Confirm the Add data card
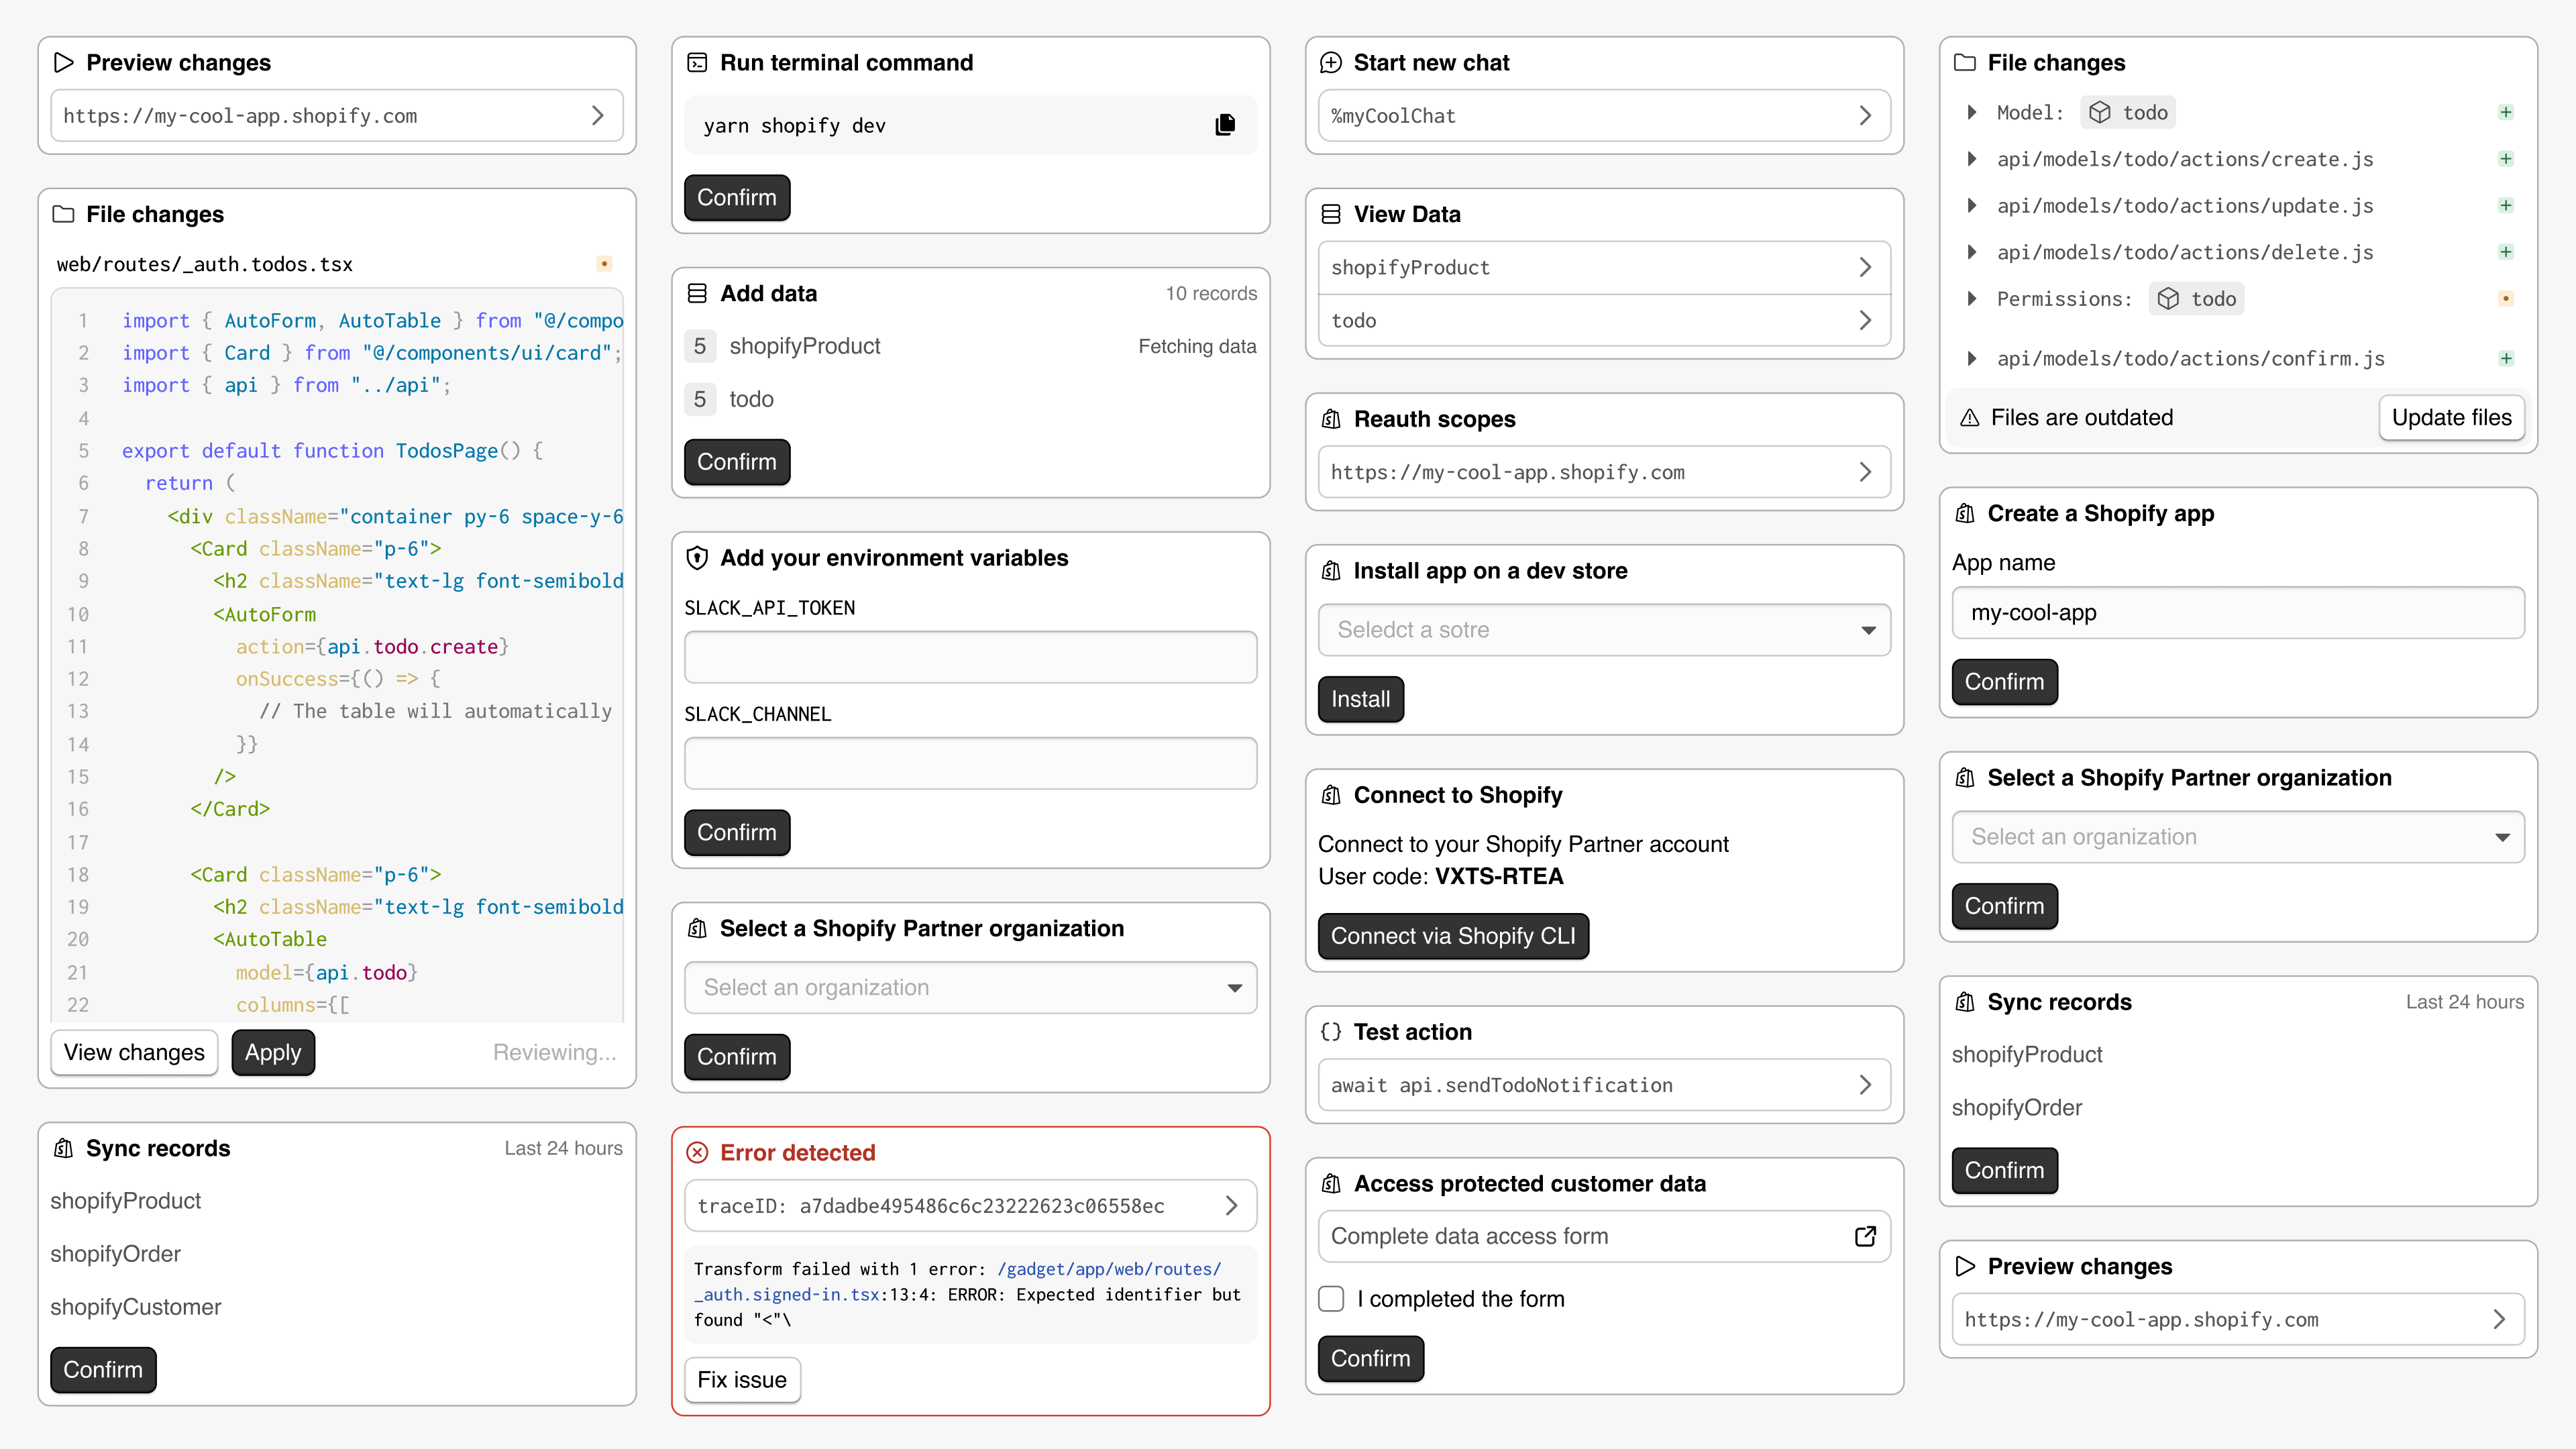Image resolution: width=2576 pixels, height=1449 pixels. [737, 462]
